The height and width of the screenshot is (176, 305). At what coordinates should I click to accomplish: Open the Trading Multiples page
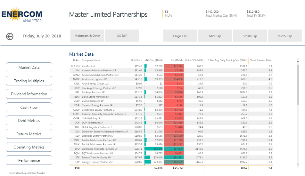(29, 81)
